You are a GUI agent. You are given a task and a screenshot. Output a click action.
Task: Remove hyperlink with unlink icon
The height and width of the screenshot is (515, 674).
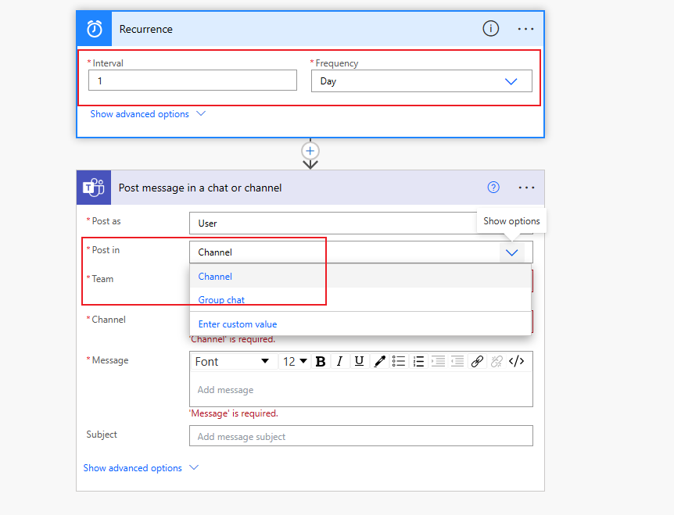pos(497,362)
